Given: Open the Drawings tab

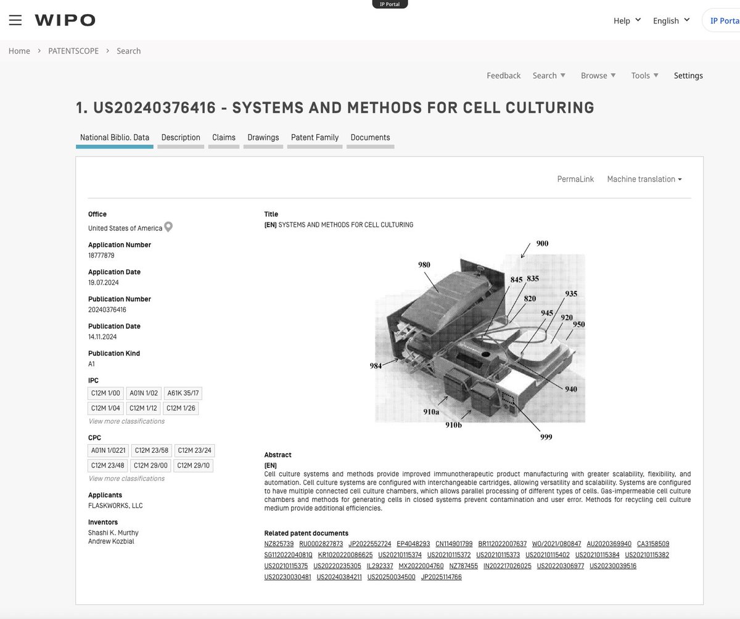Looking at the screenshot, I should click(x=263, y=137).
